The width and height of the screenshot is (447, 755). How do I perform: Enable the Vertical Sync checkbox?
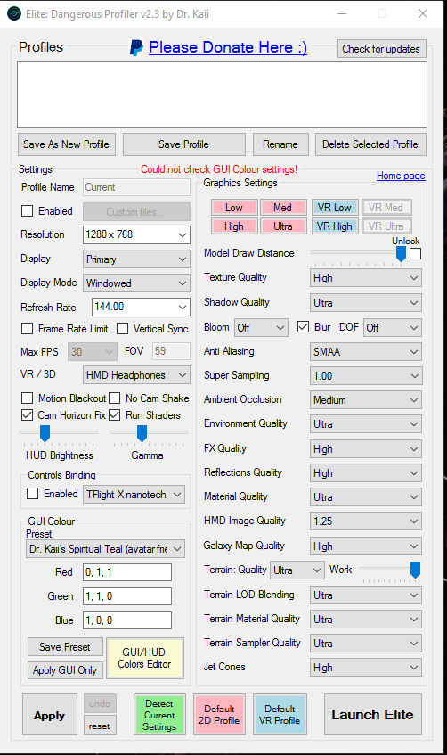[123, 328]
